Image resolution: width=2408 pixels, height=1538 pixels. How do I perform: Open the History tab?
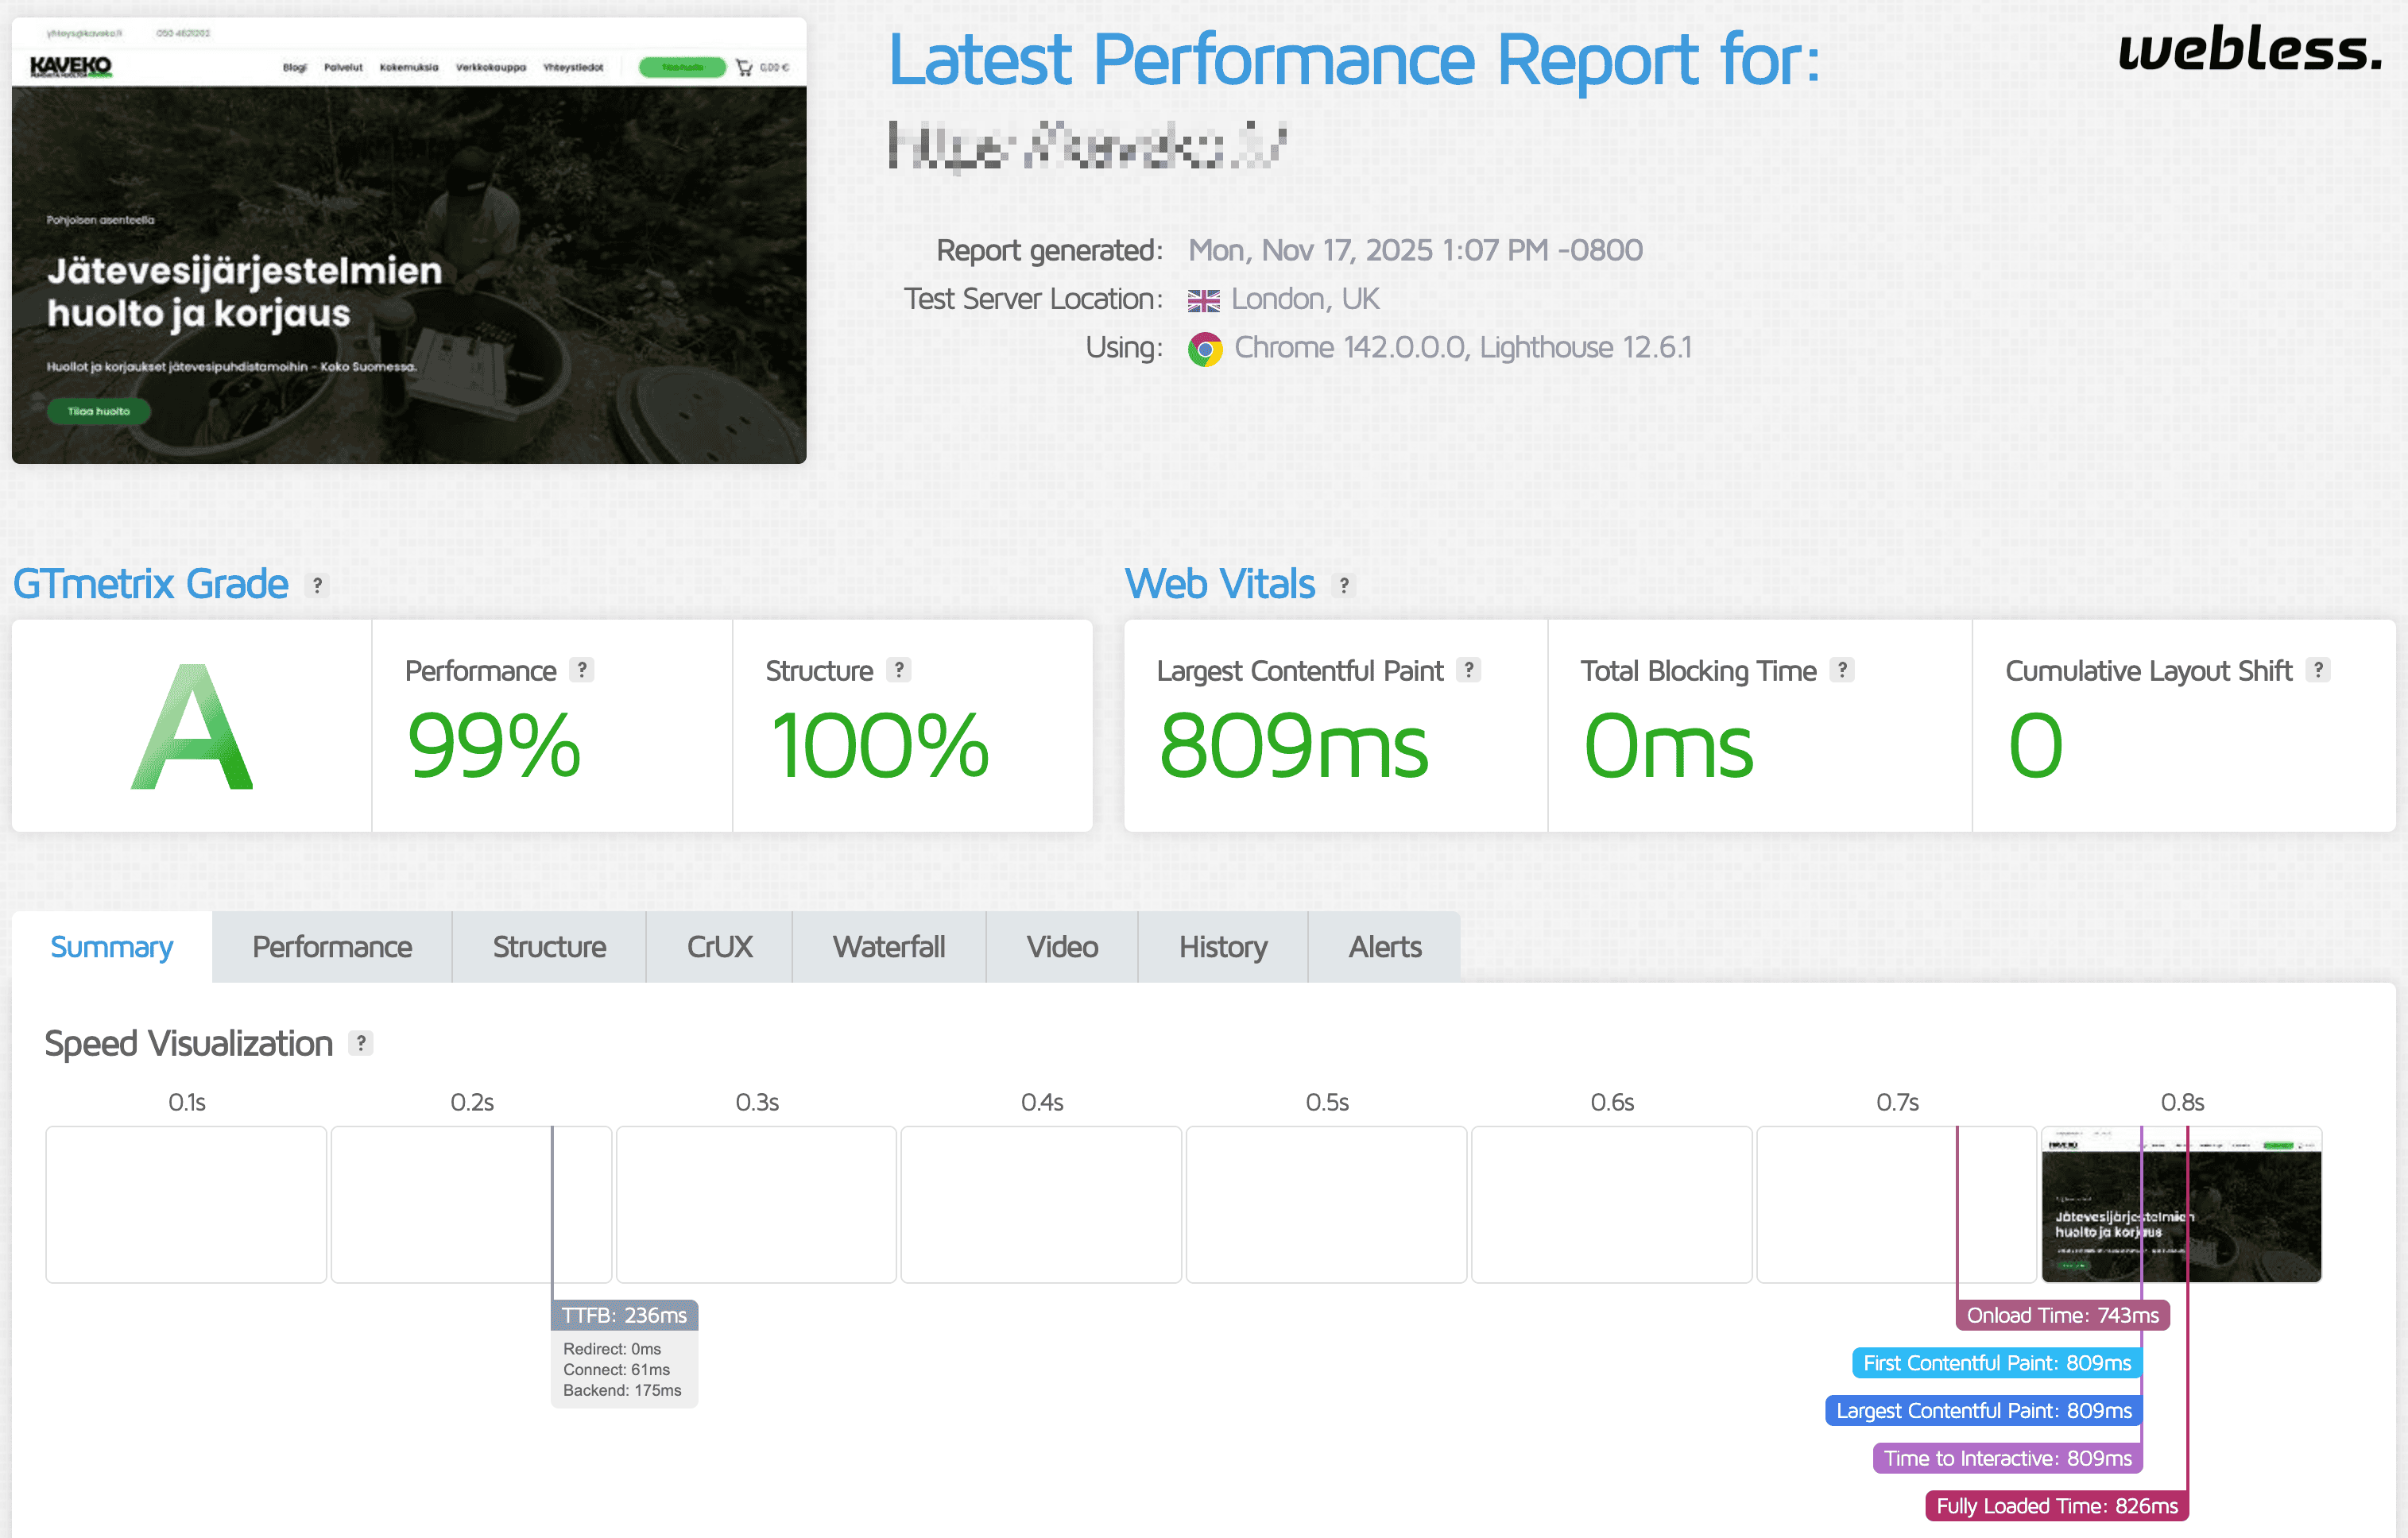(1222, 946)
